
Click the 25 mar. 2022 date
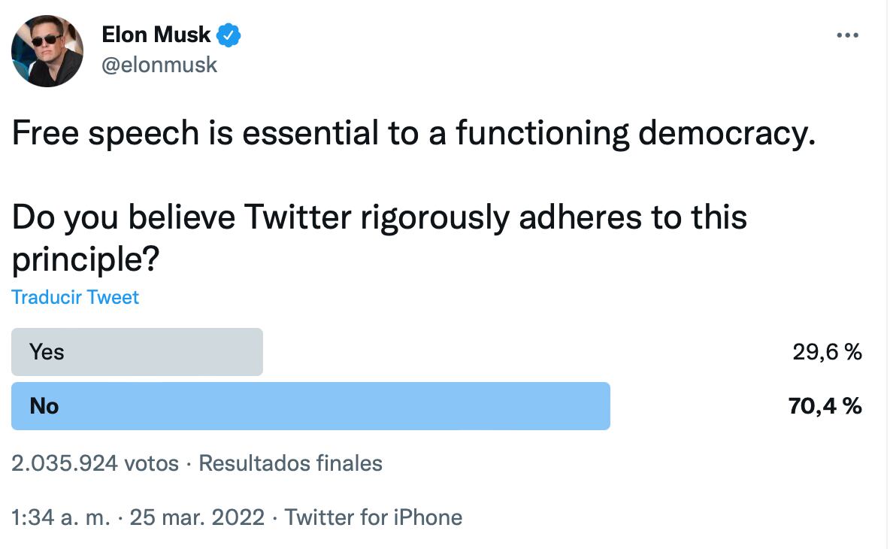pyautogui.click(x=197, y=517)
